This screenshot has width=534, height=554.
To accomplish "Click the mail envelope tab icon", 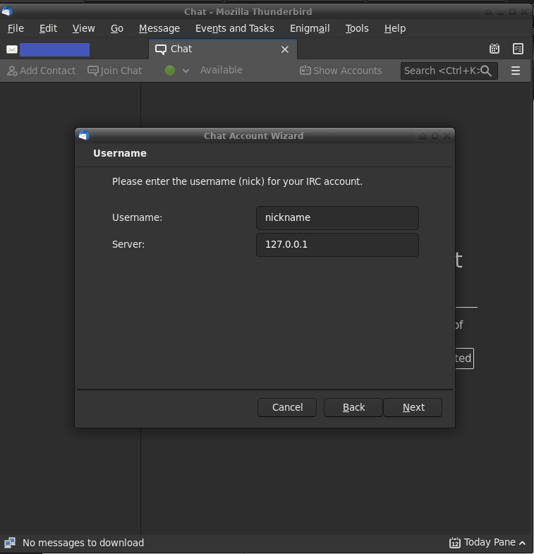I will (x=12, y=49).
